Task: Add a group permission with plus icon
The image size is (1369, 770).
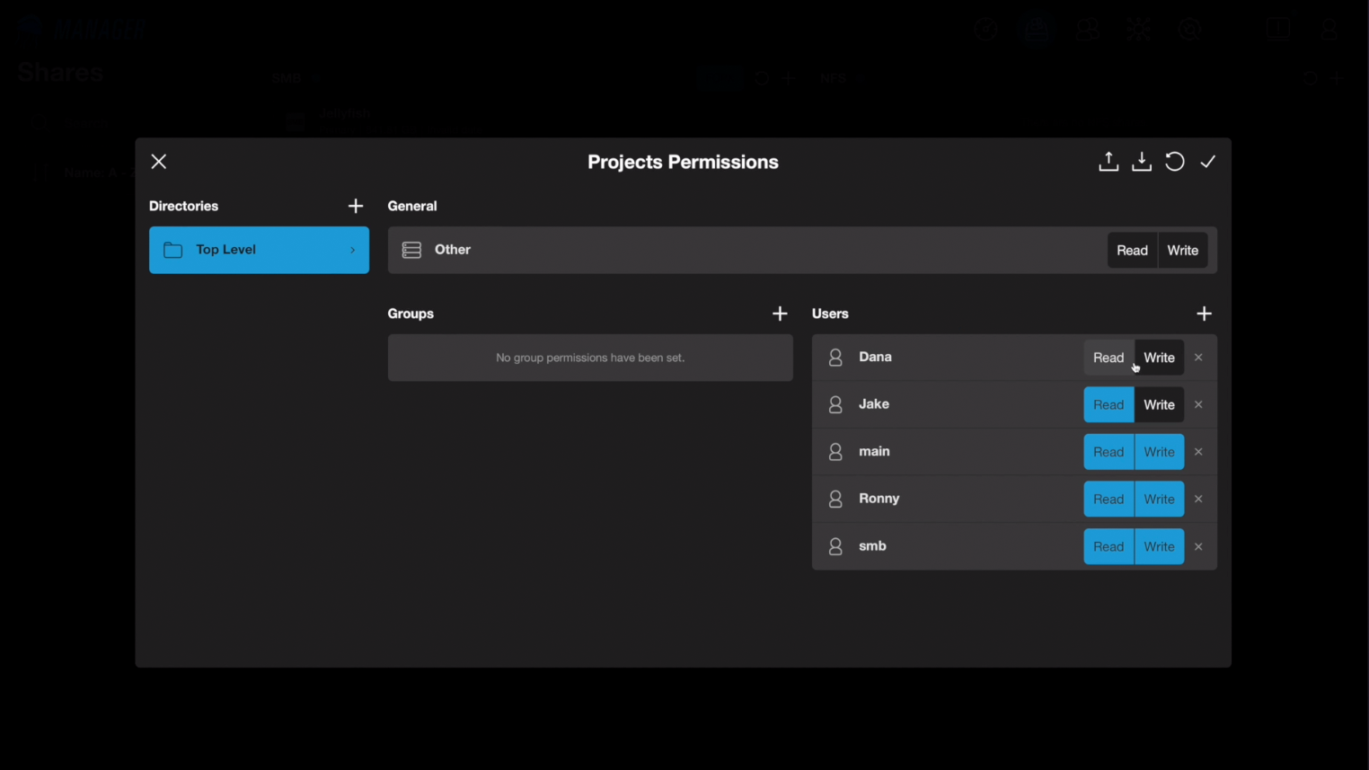Action: [780, 314]
